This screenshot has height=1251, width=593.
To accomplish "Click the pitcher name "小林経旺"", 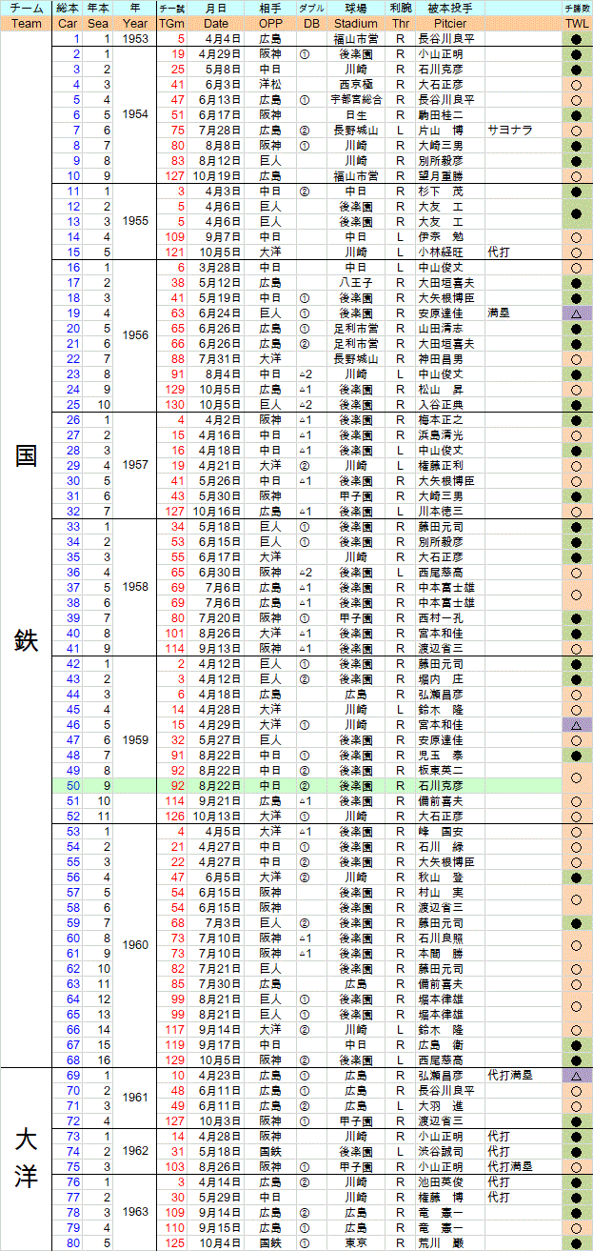I will point(442,252).
